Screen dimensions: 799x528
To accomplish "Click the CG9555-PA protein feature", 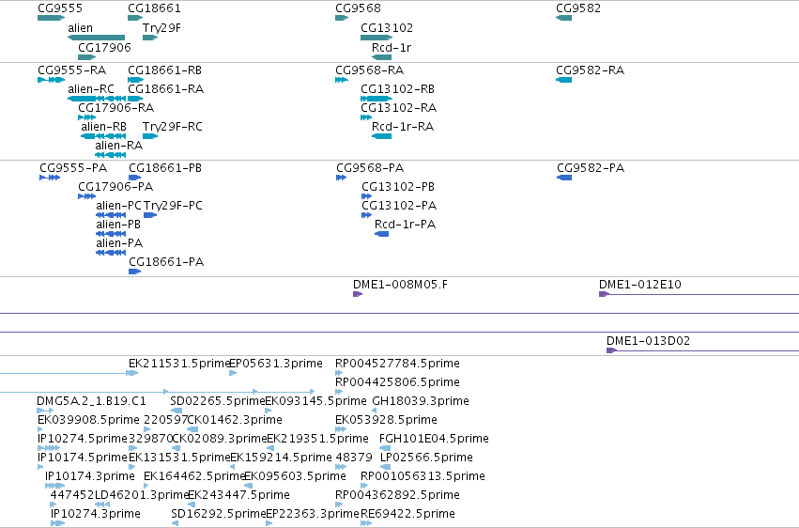I will coord(50,178).
